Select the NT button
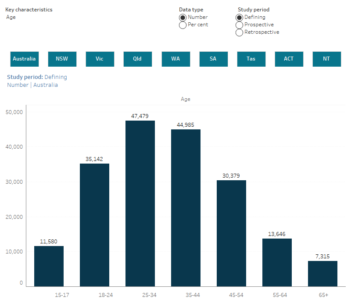351x307 pixels. tap(326, 59)
